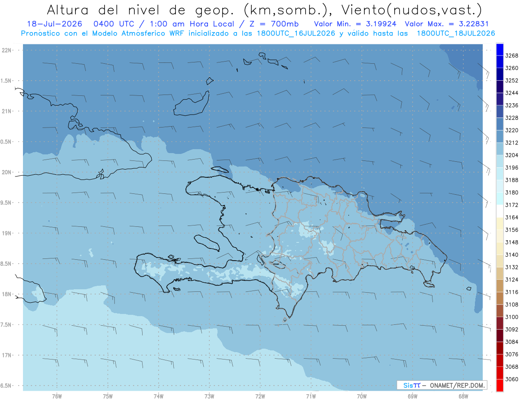
Task: Click the '19N' latitude label
Action: (x=7, y=233)
